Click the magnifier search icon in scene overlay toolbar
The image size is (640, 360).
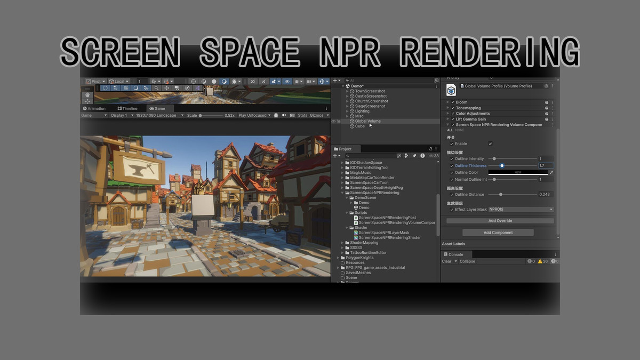click(x=156, y=88)
